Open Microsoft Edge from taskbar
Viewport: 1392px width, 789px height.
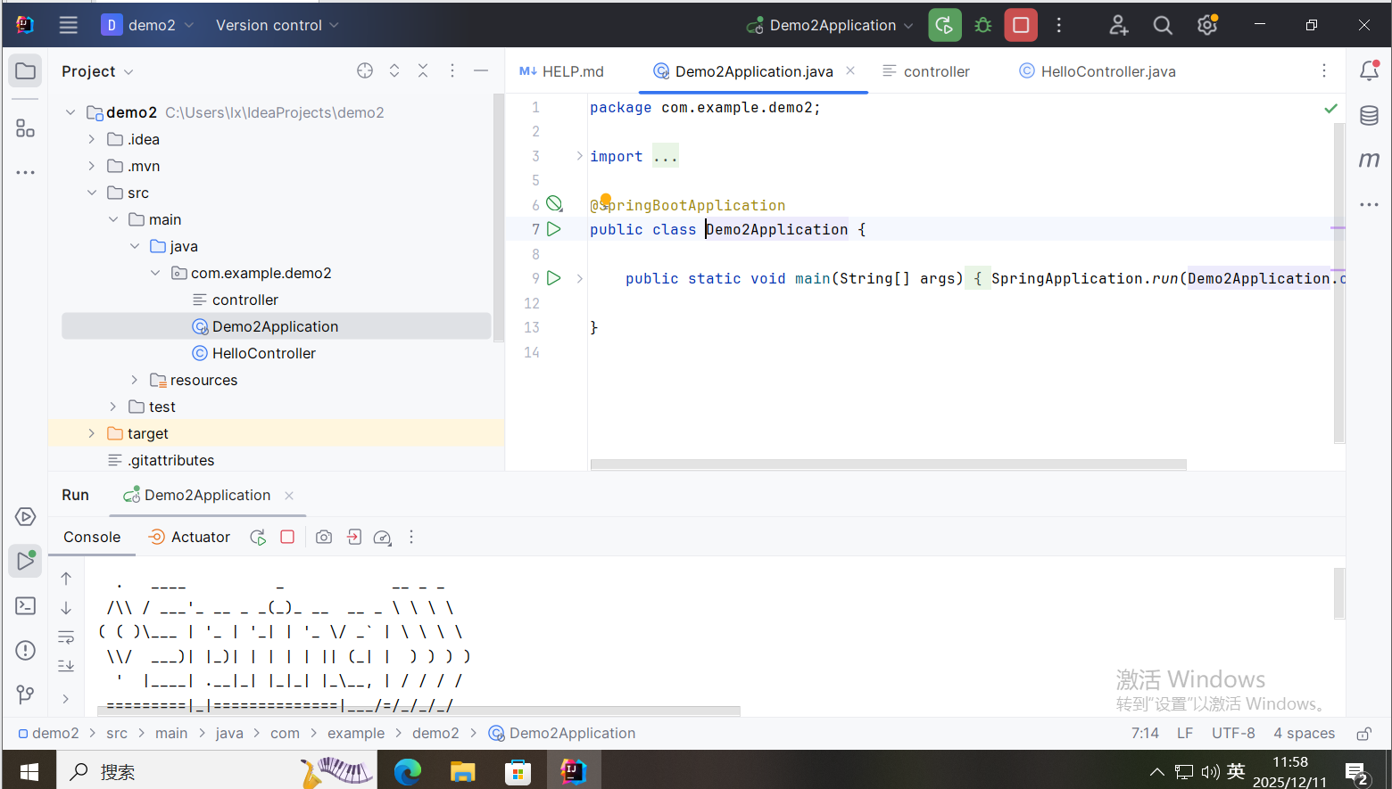click(x=408, y=771)
